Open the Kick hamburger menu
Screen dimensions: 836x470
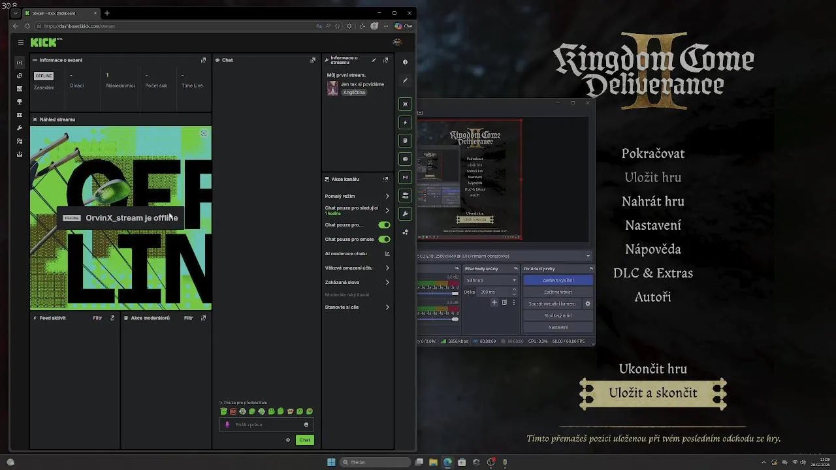(x=21, y=42)
